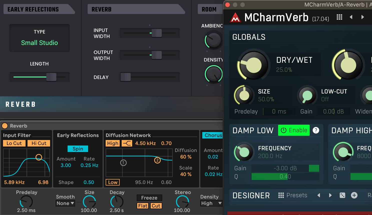Screen dimensions: 372x215
Task: Click the low filter 95.0 Hz value
Action: (144, 182)
